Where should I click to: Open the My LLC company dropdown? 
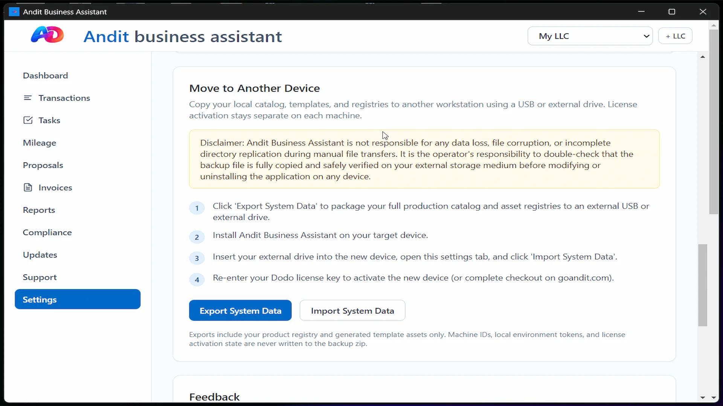click(x=590, y=36)
